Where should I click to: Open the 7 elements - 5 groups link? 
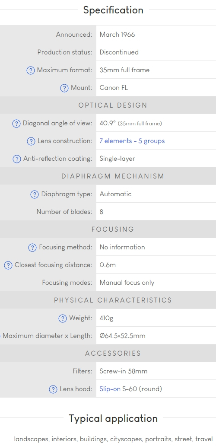tap(132, 141)
